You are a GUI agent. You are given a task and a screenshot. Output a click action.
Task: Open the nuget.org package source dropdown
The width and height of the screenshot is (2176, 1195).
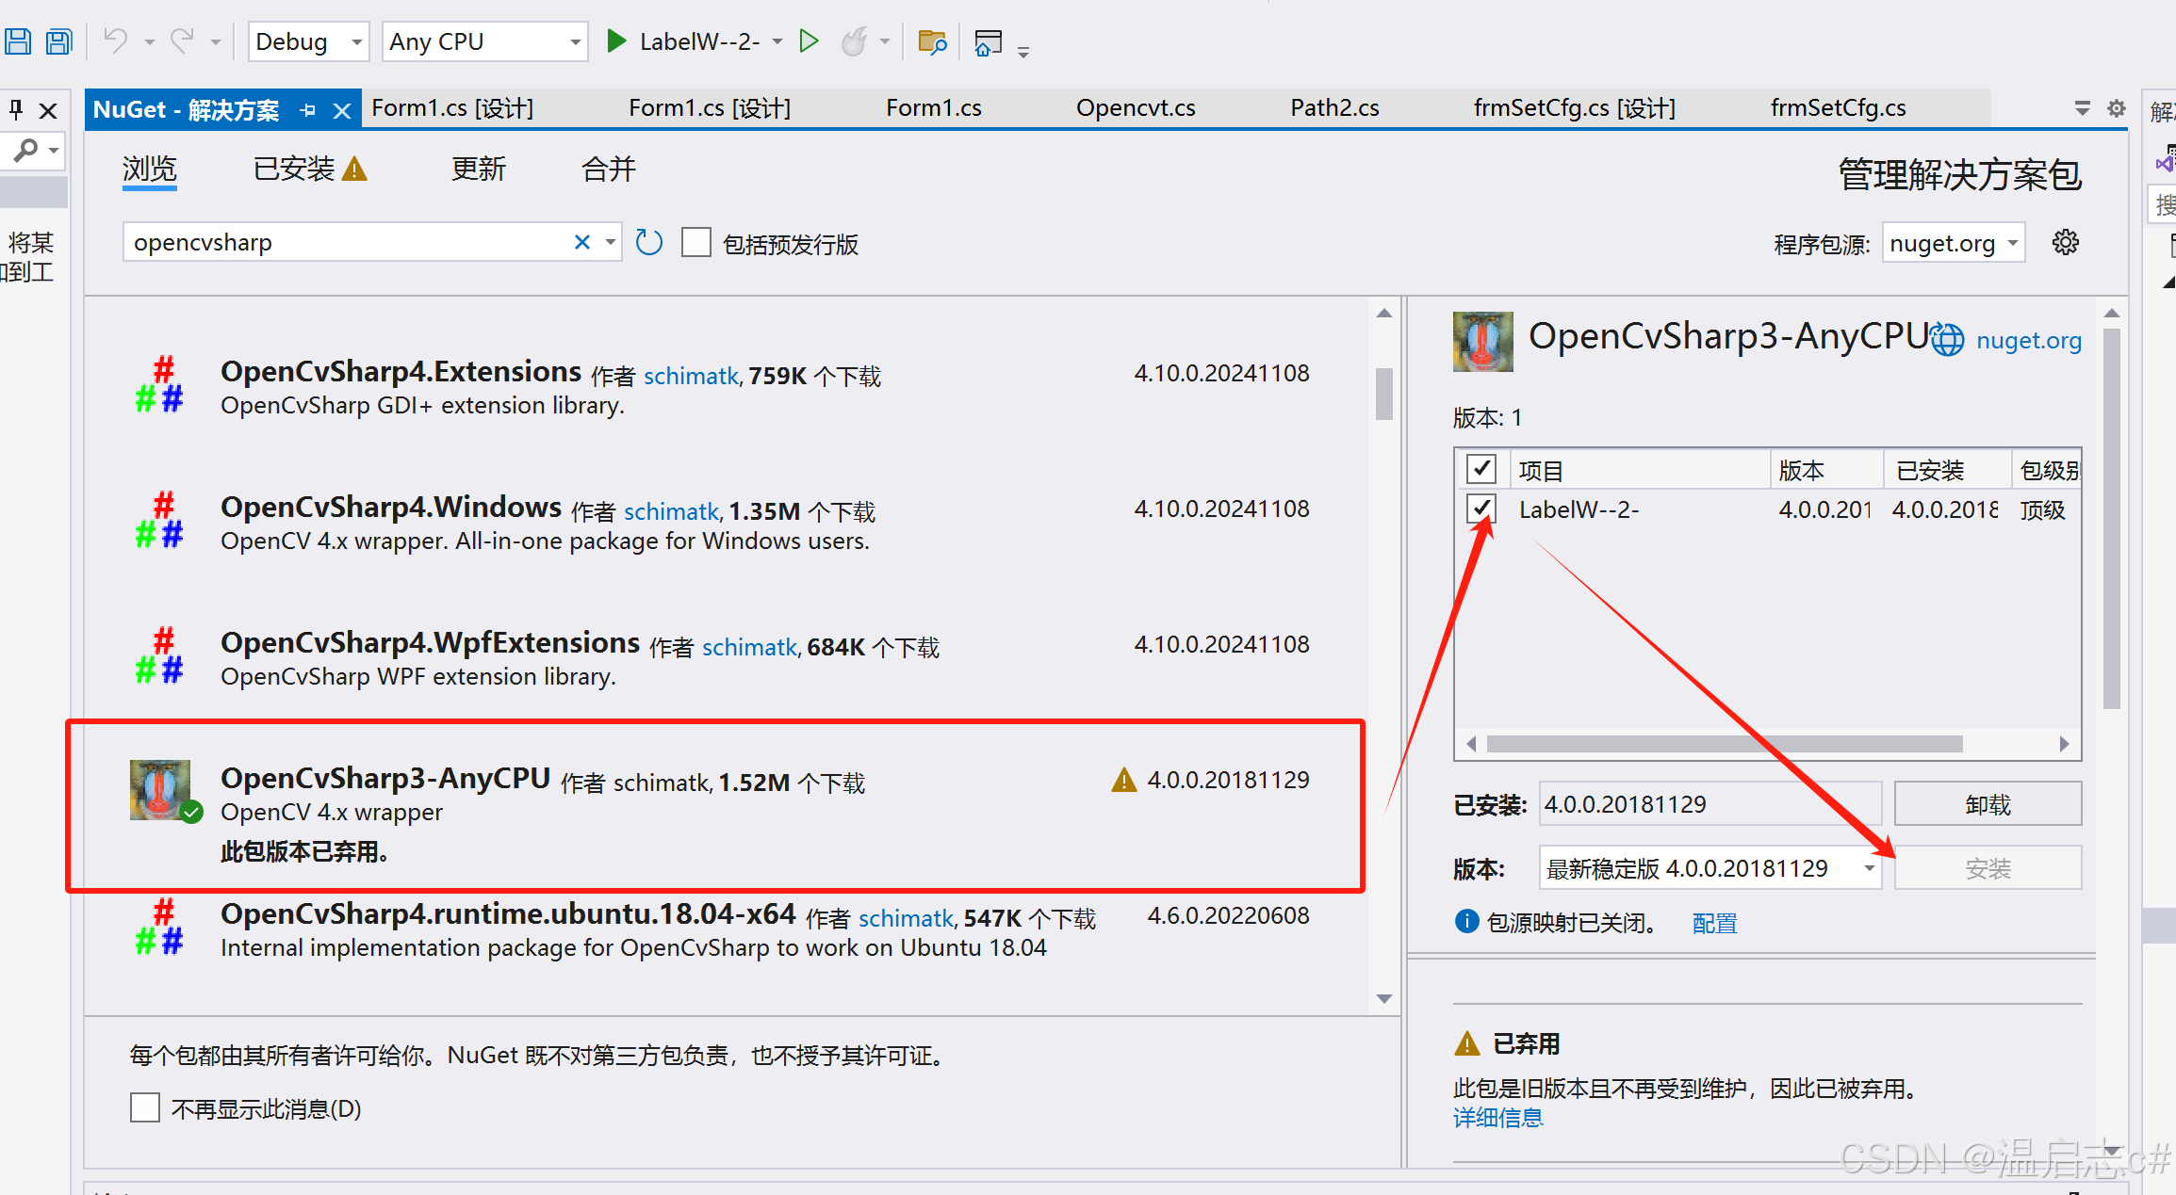[1951, 242]
